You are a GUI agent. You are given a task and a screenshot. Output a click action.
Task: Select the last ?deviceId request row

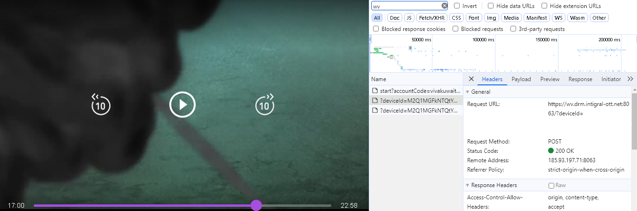click(416, 111)
